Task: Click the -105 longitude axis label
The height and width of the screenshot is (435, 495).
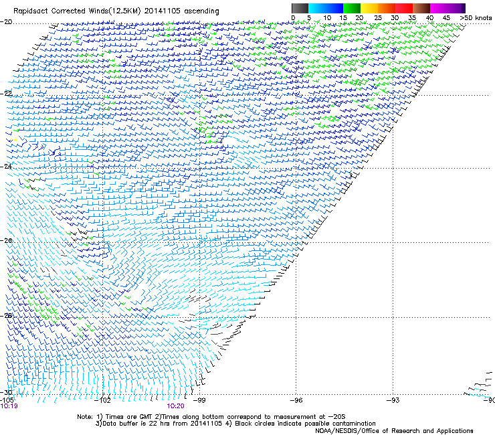Action: (x=7, y=400)
